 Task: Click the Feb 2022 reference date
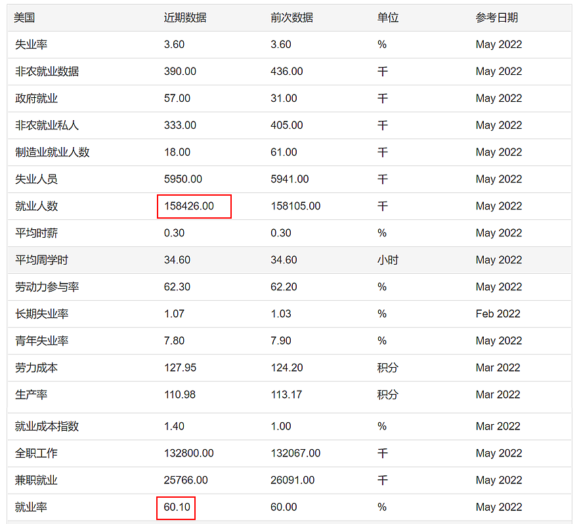[498, 314]
